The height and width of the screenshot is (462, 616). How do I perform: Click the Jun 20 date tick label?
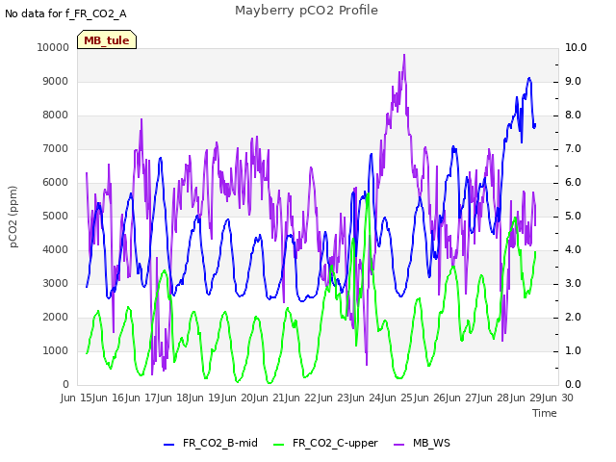point(238,398)
